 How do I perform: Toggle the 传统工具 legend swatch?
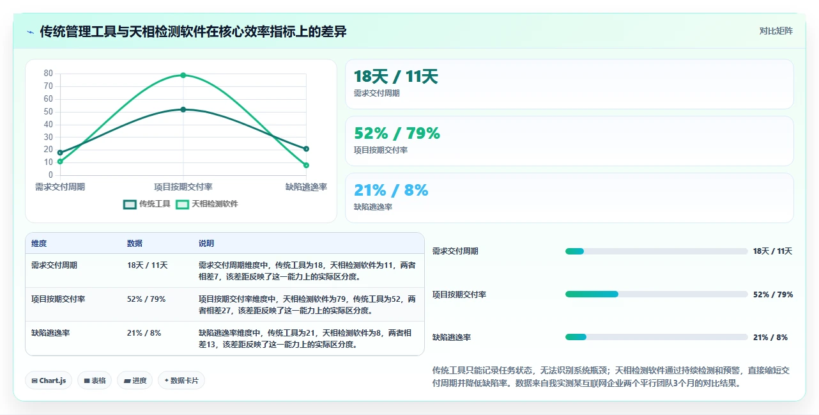[x=130, y=204]
